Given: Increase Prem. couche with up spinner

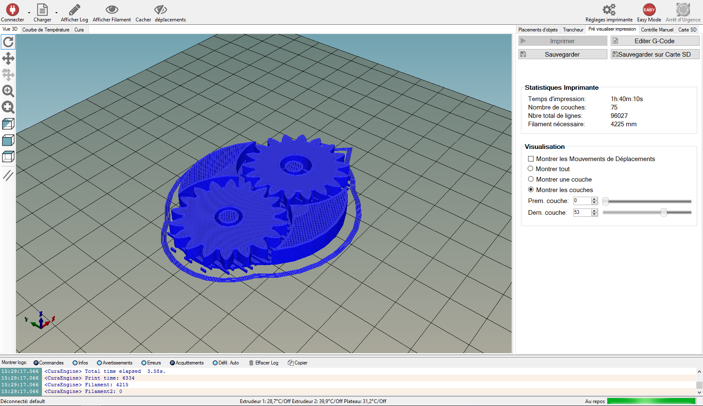Looking at the screenshot, I should click(594, 199).
